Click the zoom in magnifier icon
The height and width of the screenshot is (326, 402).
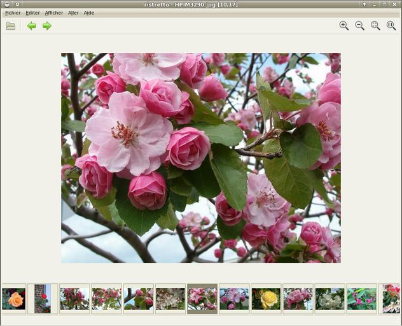click(x=343, y=26)
